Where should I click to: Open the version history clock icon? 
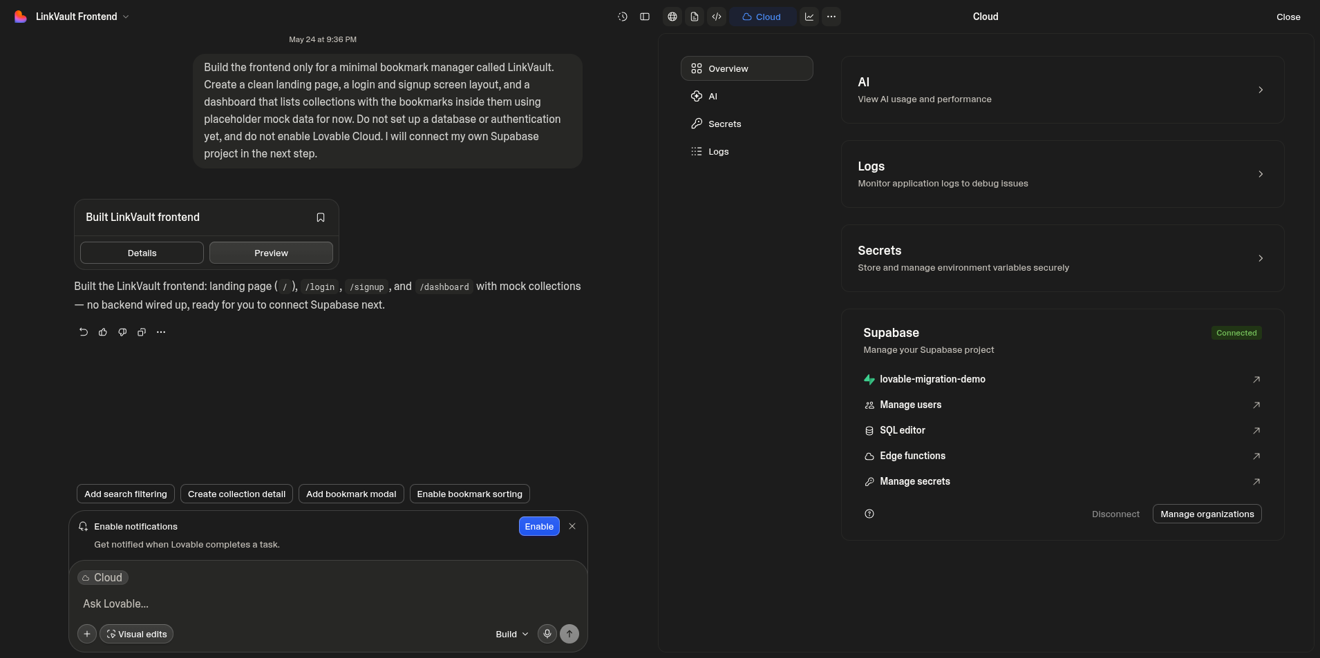623,17
